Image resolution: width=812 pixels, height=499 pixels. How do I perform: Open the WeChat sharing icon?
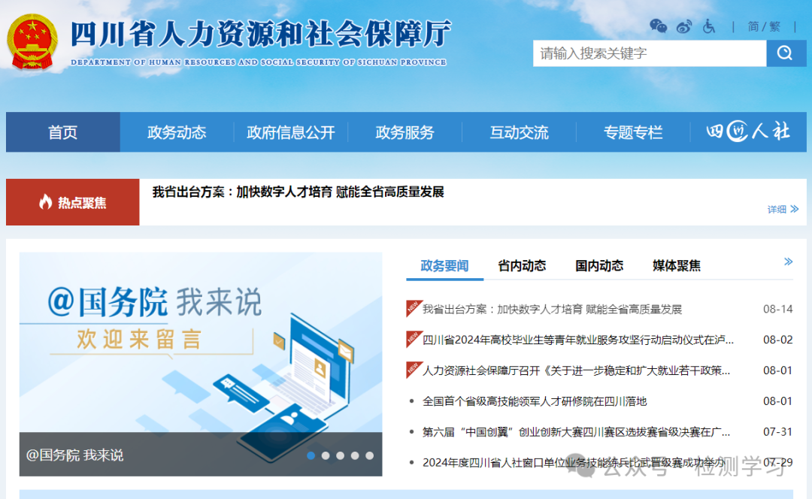[658, 26]
